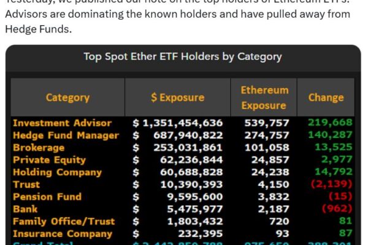Viewport: 368px width, 245px height.
Task: Click the Ethereum Exposure column header
Action: (264, 97)
